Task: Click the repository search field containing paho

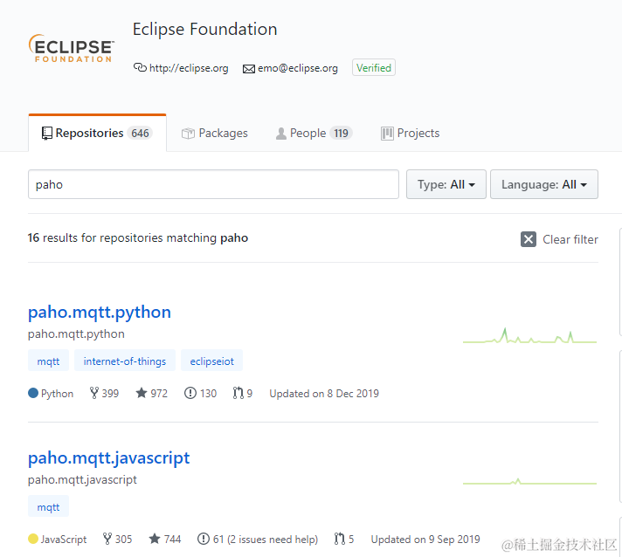Action: click(x=213, y=184)
